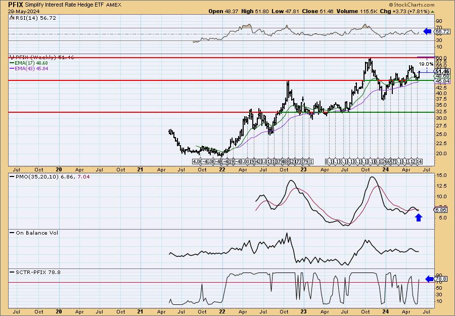Click the Open 48.37 value
455x316 pixels.
(224, 11)
